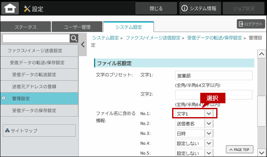Click the scrollbar down arrow
267x157 pixels.
click(x=262, y=152)
